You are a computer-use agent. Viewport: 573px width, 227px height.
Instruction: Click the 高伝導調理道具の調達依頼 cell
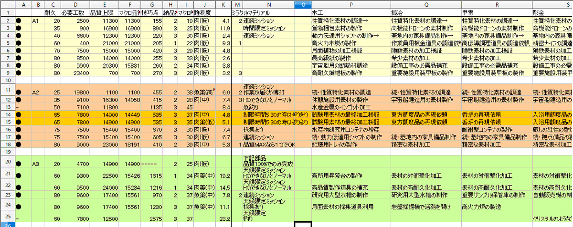[497, 43]
